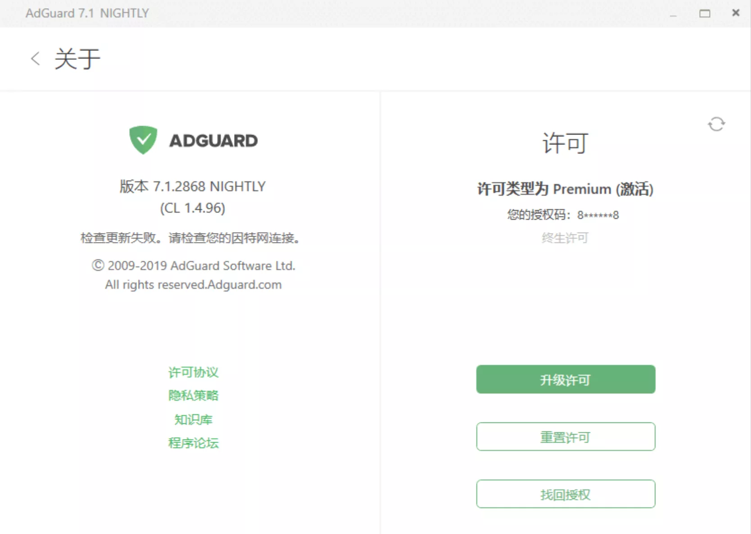Refresh the license status with sync icon
Screen dimensions: 751x534
click(717, 124)
